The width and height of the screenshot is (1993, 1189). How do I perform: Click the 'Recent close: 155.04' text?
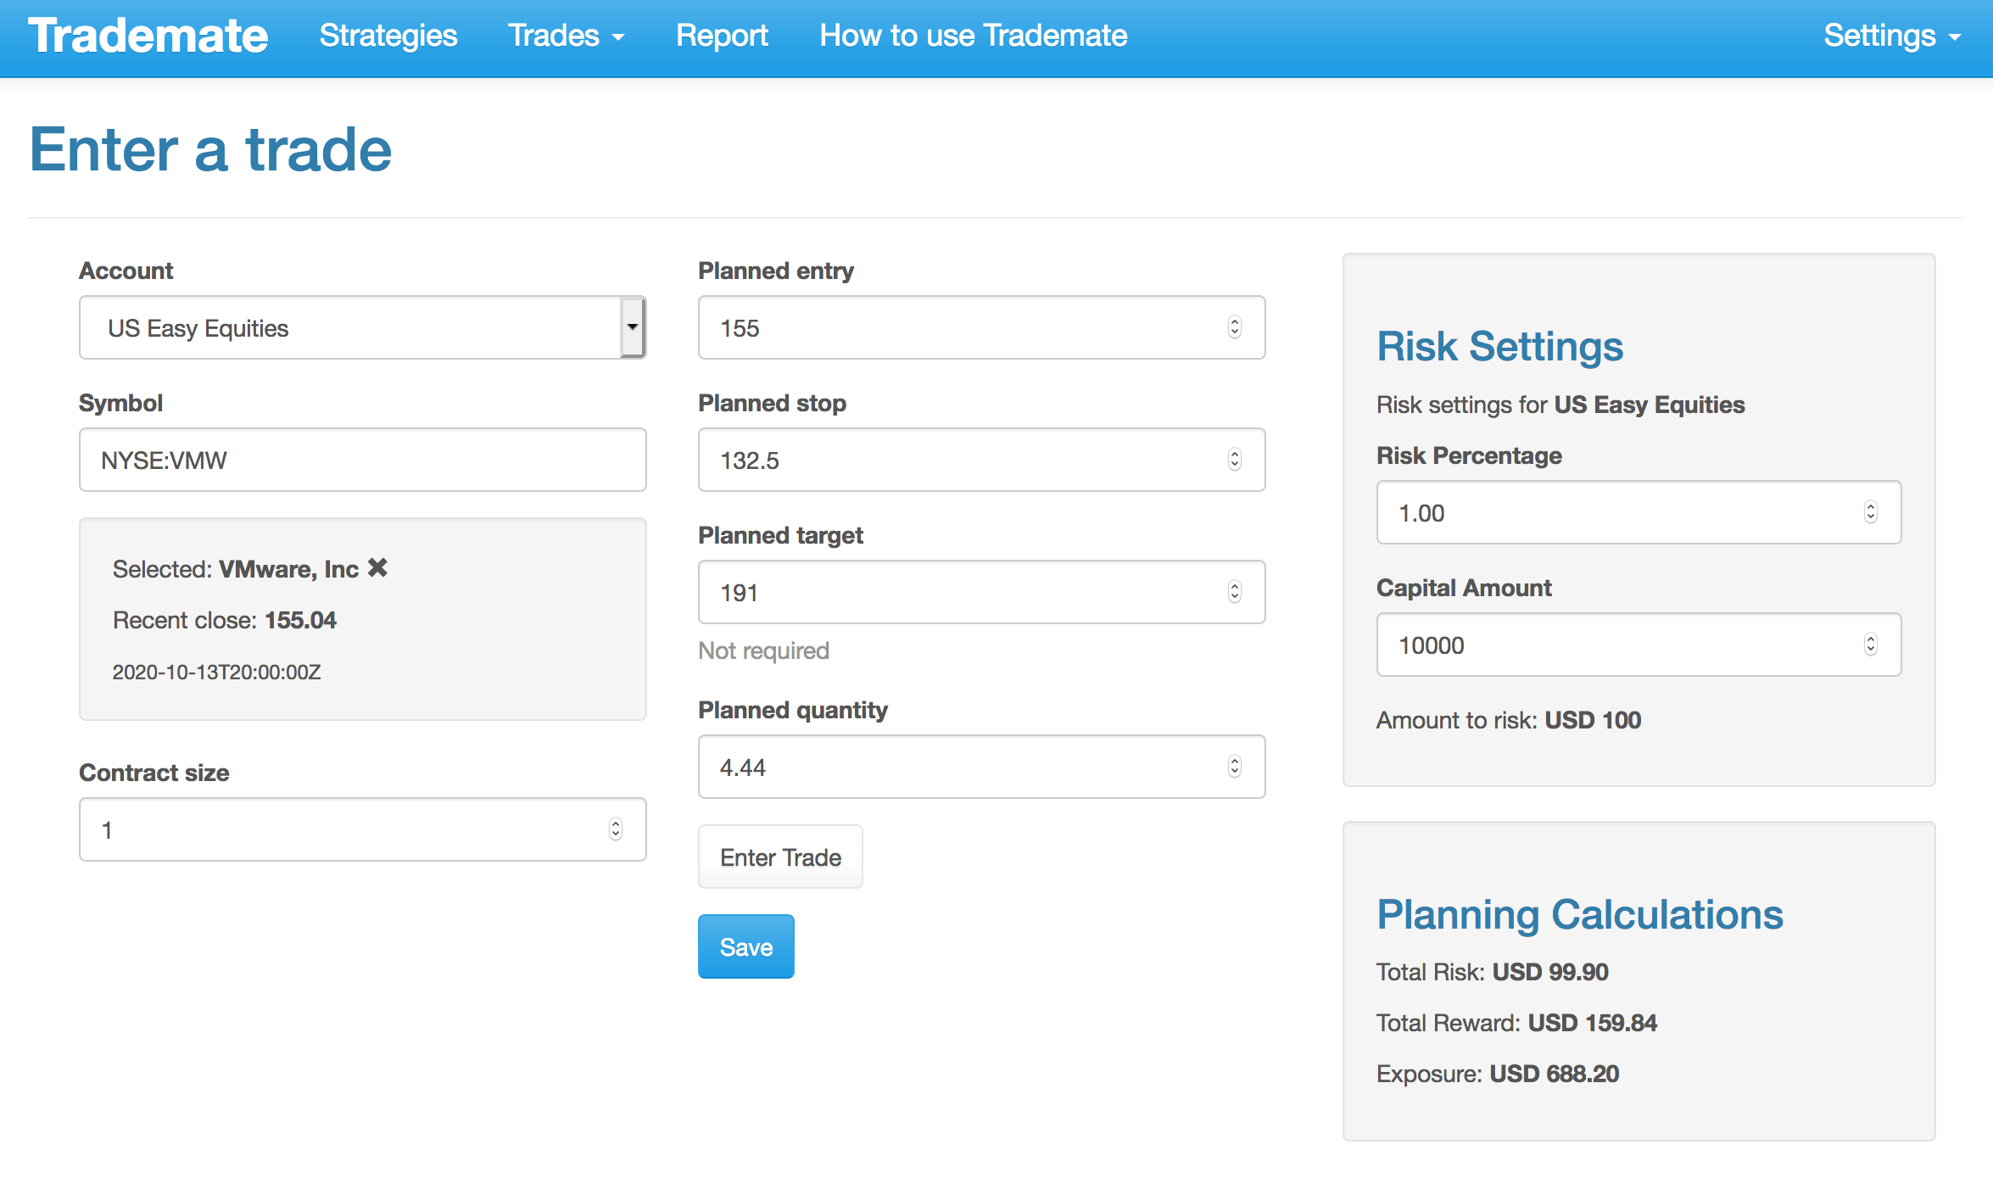225,620
